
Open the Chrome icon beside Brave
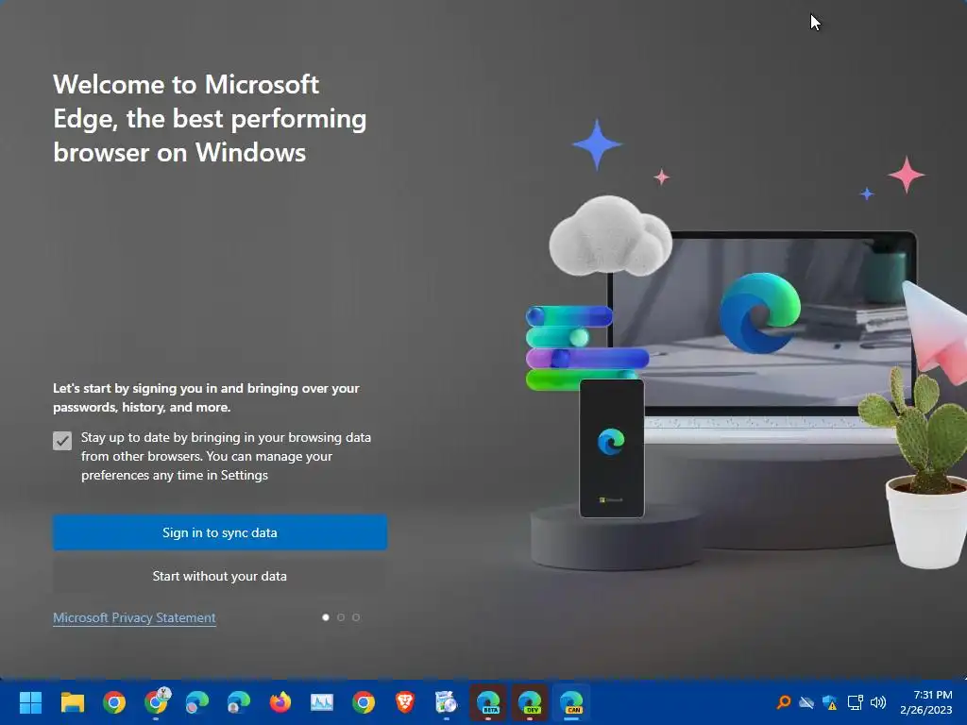coord(364,702)
